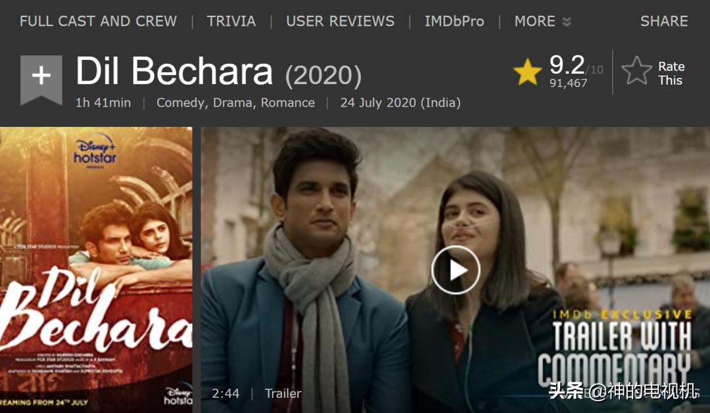
Task: Open the Dil Bechara movie poster
Action: [96, 270]
